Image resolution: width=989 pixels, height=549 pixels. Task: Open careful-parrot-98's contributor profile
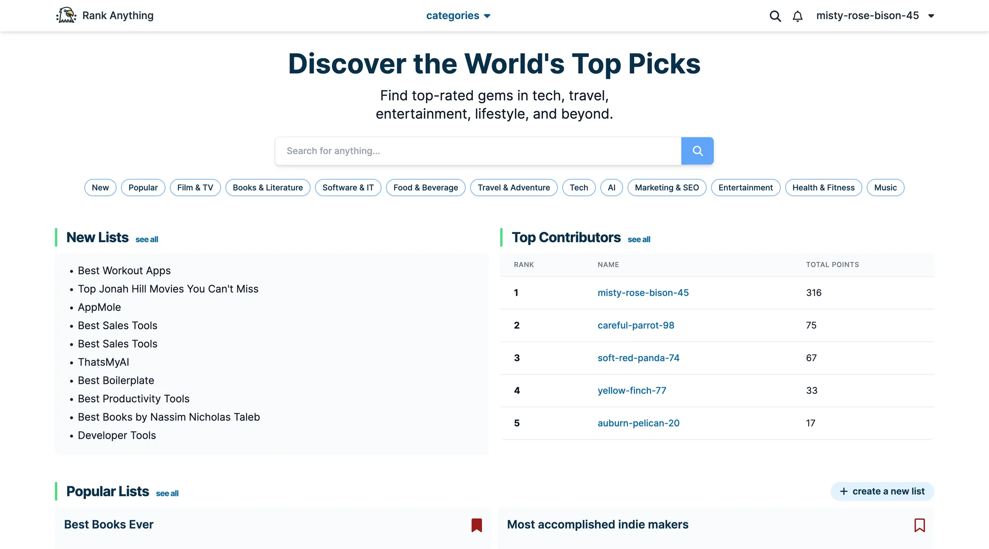tap(636, 325)
